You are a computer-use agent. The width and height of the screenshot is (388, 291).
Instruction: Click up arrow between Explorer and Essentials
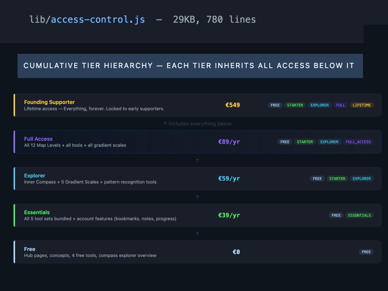[197, 197]
